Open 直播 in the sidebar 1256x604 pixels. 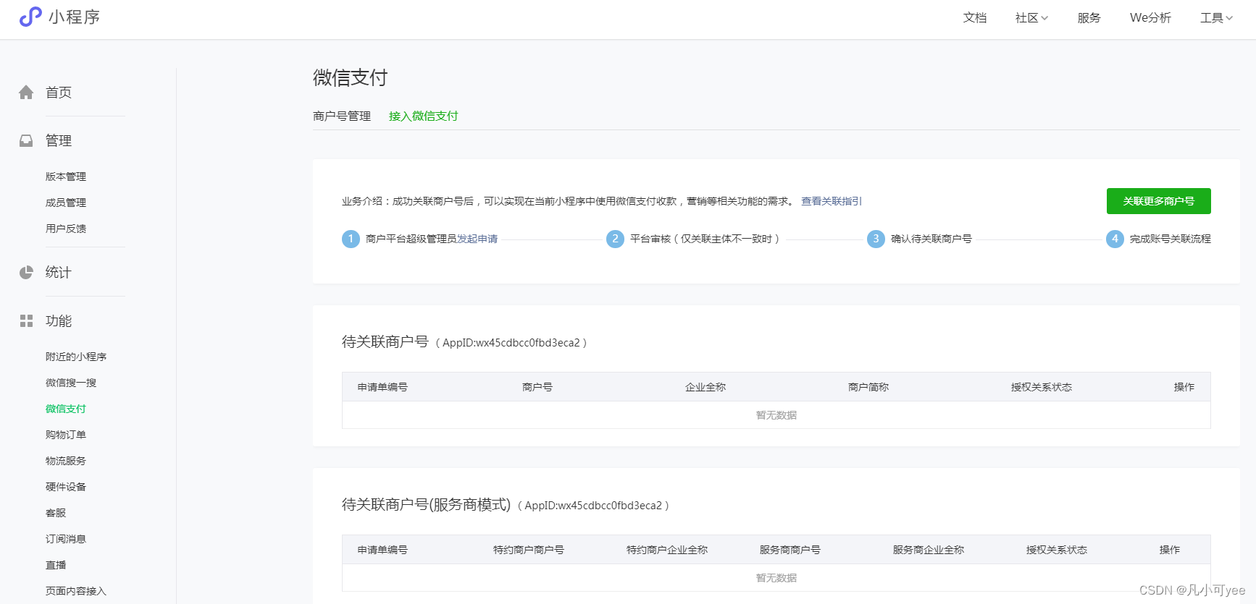[x=56, y=565]
